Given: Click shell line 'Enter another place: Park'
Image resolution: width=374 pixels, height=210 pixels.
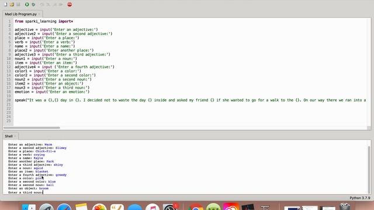Looking at the screenshot, I should point(31,162).
